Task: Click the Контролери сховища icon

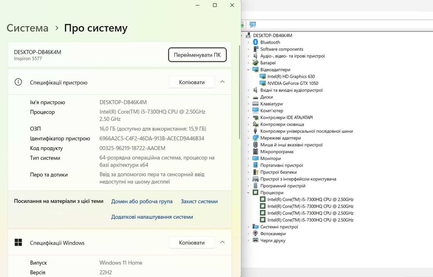Action: [x=255, y=124]
